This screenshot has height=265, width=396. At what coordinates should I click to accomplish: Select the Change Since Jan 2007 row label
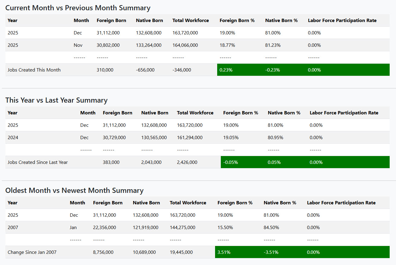pyautogui.click(x=32, y=252)
